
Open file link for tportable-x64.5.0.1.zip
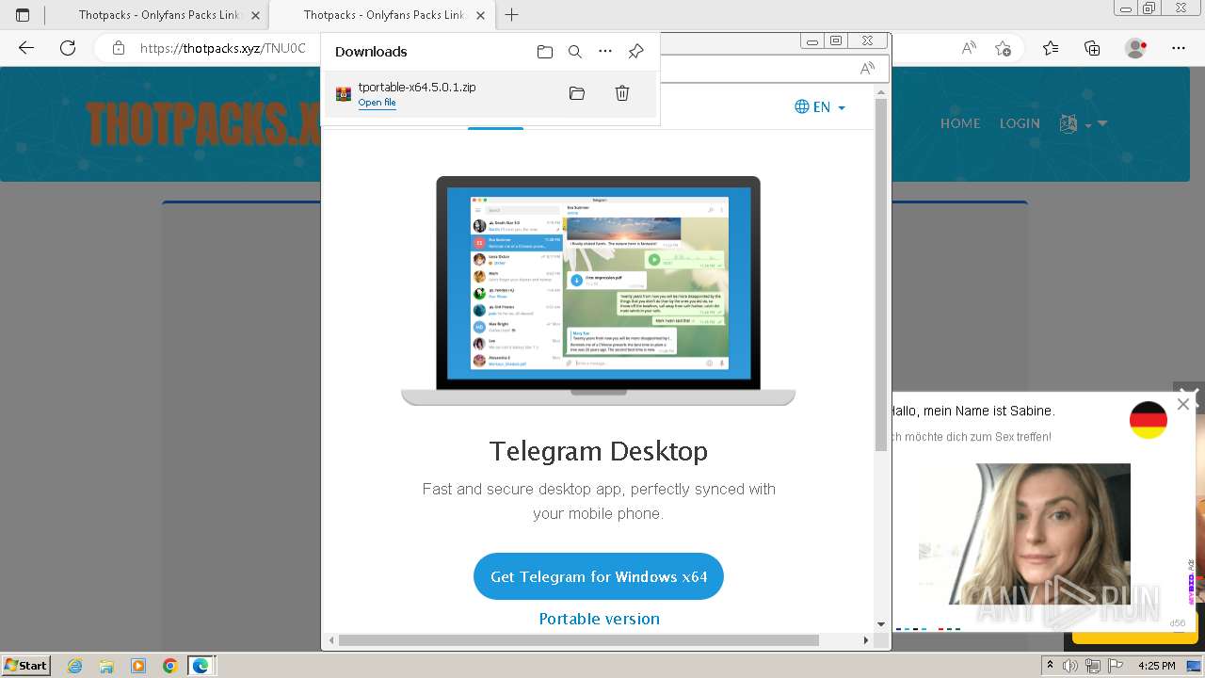coord(377,103)
